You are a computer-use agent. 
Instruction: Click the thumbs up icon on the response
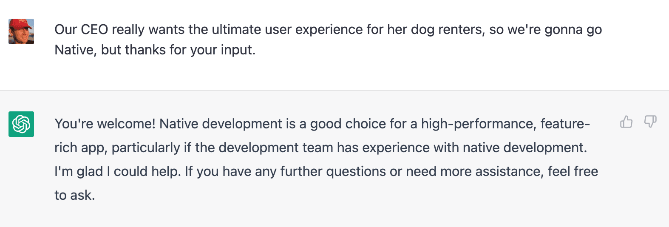click(x=626, y=122)
